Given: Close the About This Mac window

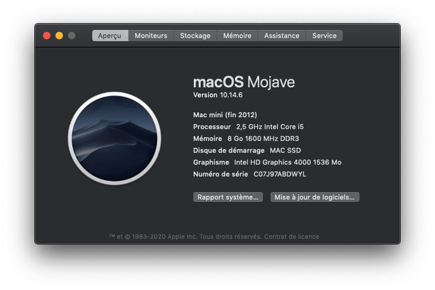Looking at the screenshot, I should click(47, 35).
